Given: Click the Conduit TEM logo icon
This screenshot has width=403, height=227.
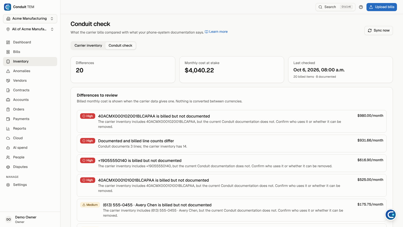Looking at the screenshot, I should pos(8,7).
